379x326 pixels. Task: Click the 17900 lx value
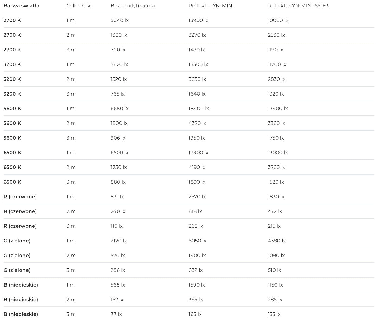point(198,153)
